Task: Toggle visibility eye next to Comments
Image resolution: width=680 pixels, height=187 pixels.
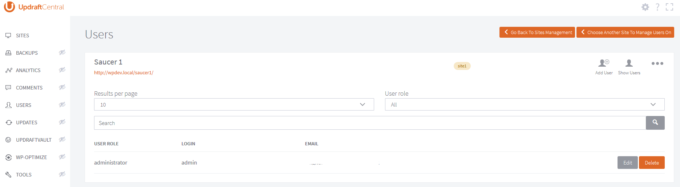Action: point(62,87)
